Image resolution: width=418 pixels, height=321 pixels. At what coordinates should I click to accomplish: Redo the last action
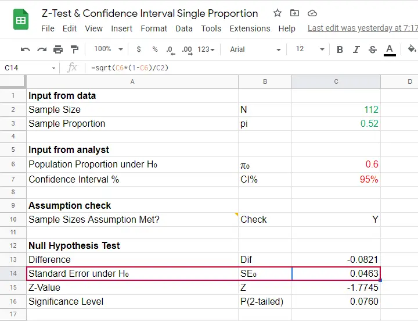click(42, 49)
